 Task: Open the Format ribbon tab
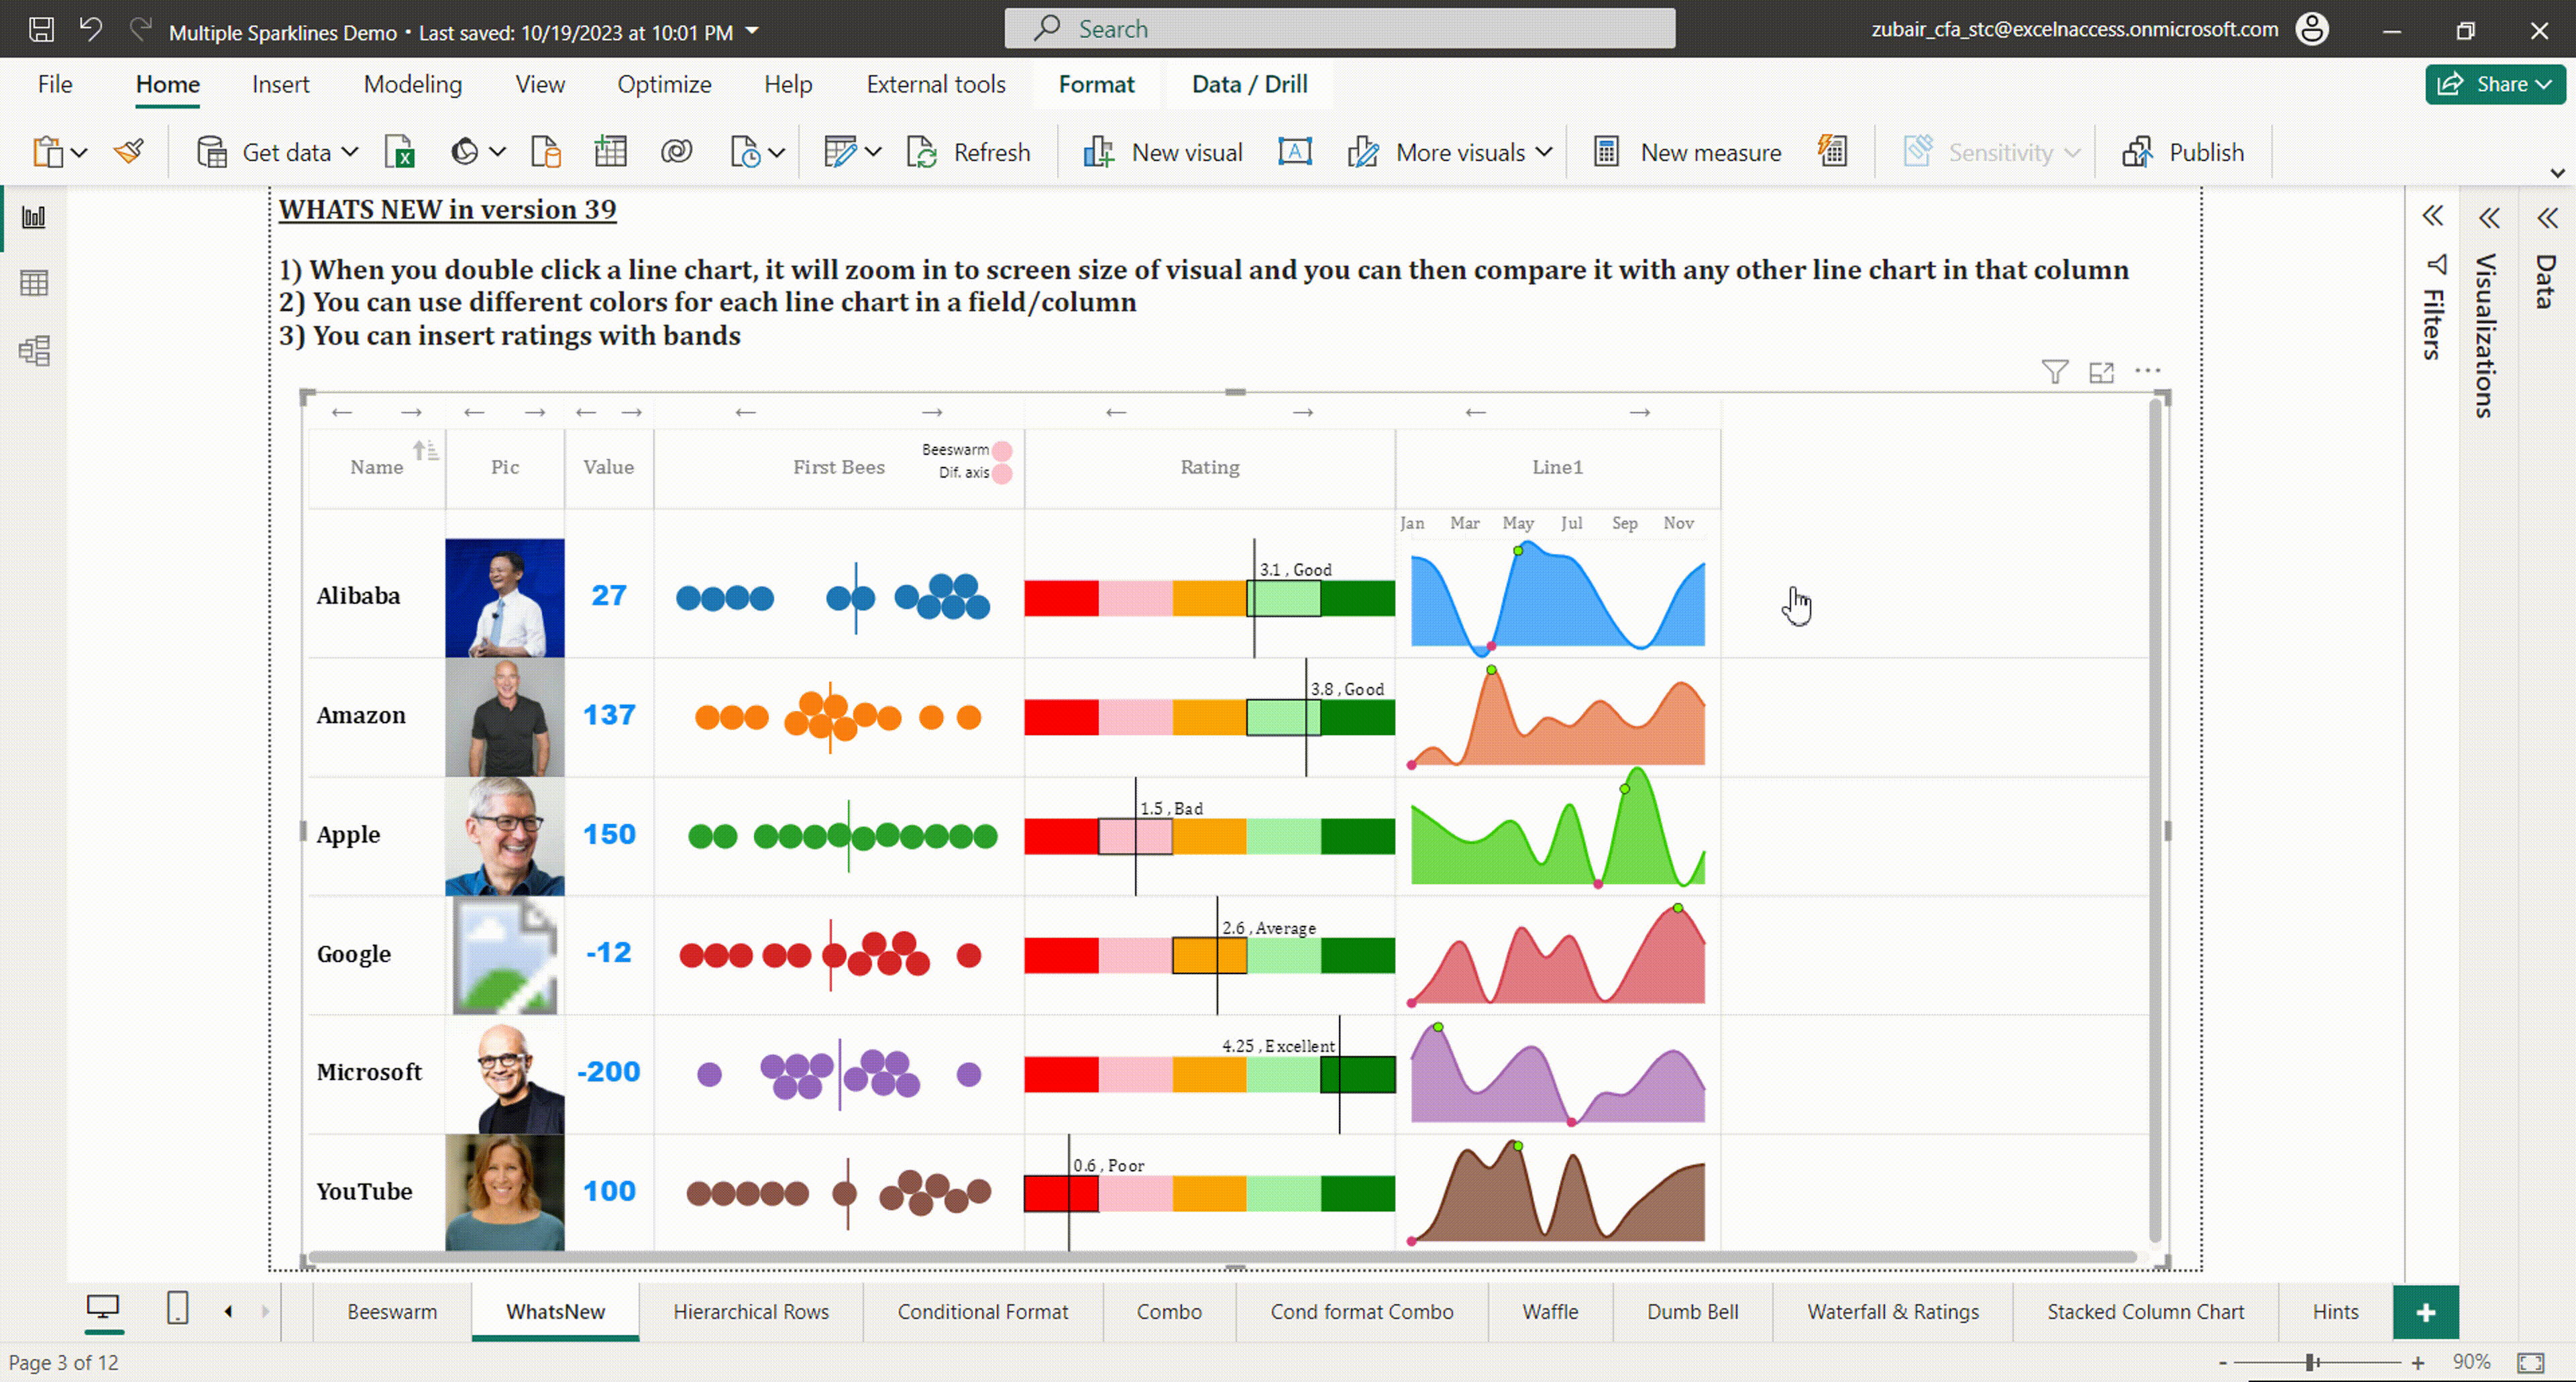1096,84
